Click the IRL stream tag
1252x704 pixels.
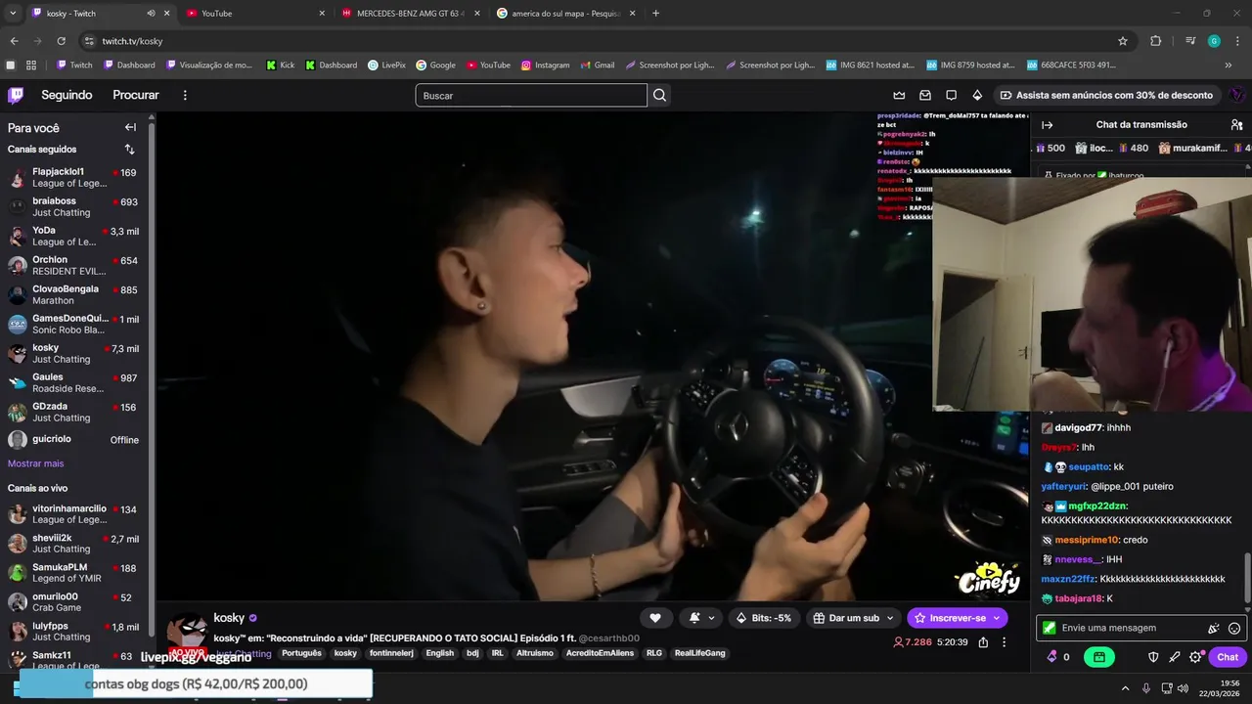point(498,653)
